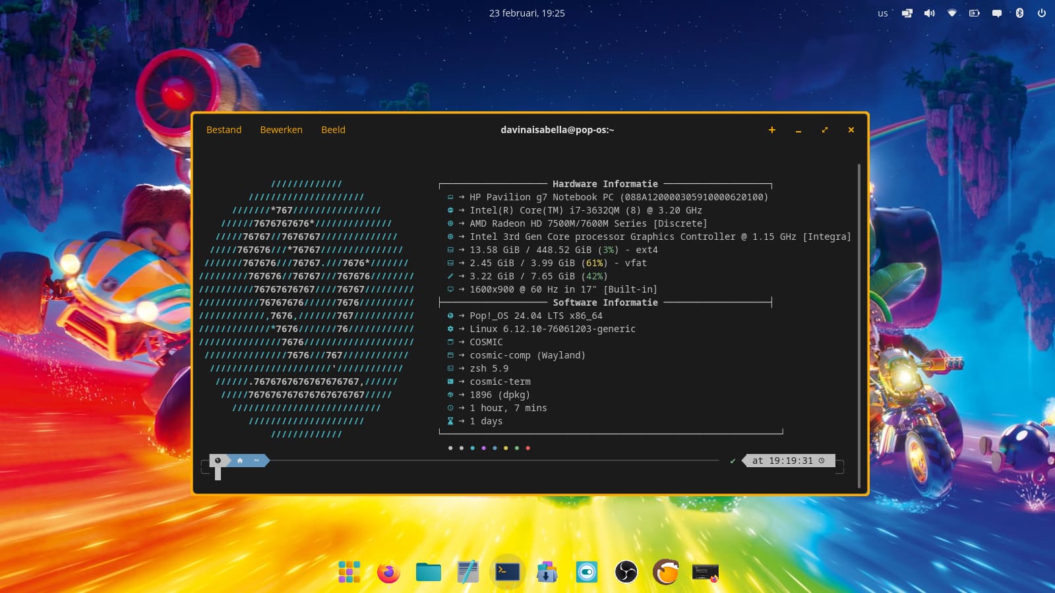Click the home icon in the prompt
The height and width of the screenshot is (593, 1055).
(240, 461)
